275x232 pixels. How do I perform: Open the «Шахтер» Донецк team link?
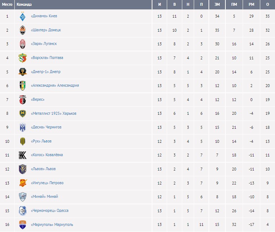coord(46,30)
